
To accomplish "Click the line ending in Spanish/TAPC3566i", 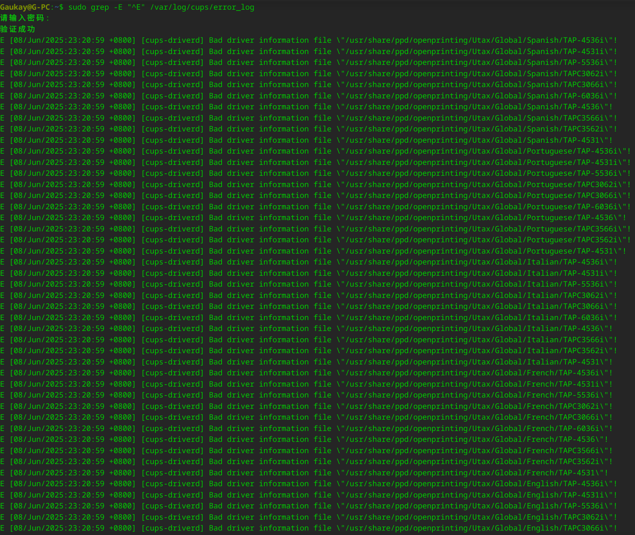I will click(x=308, y=118).
